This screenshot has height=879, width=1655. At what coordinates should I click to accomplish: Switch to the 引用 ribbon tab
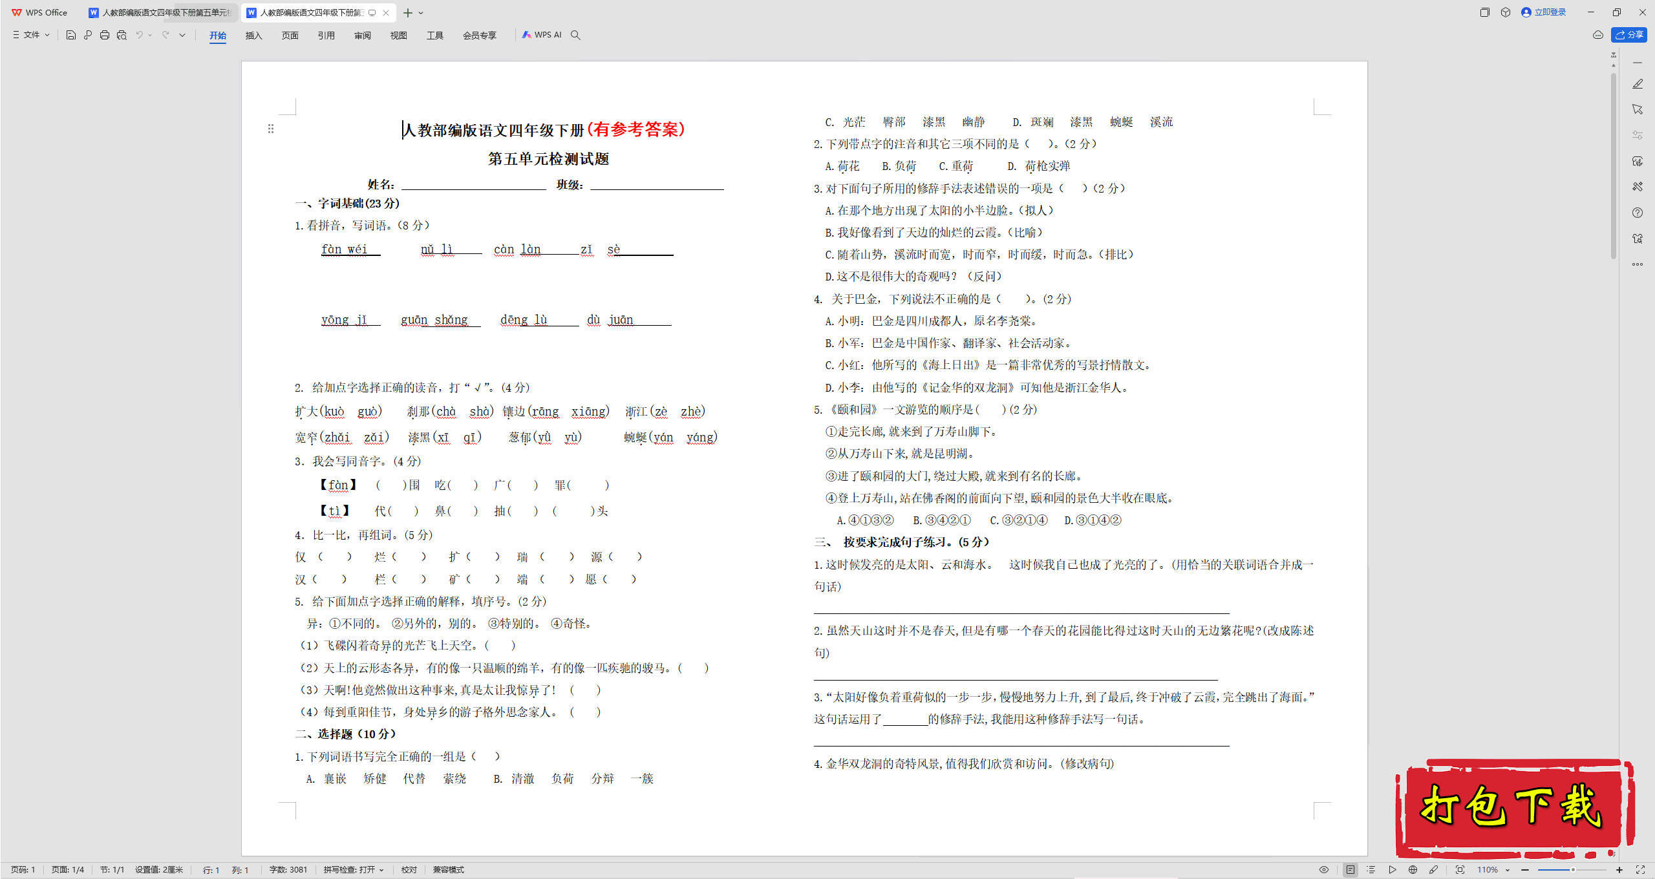click(x=326, y=36)
